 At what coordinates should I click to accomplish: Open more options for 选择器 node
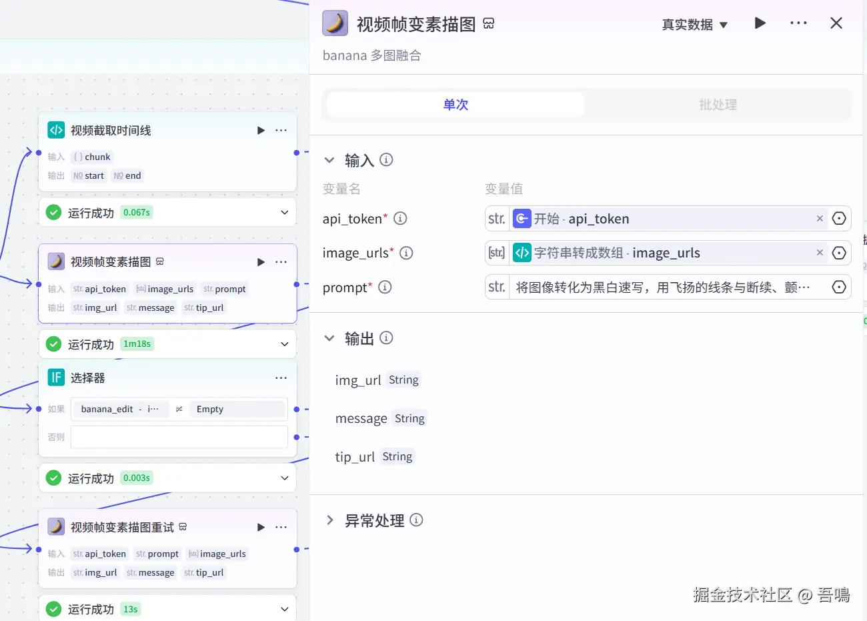click(x=281, y=378)
